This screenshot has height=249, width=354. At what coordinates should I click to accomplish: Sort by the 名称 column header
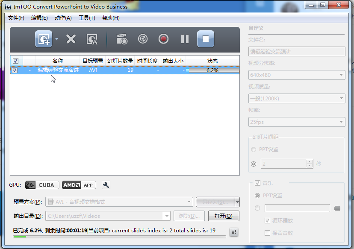pyautogui.click(x=58, y=61)
